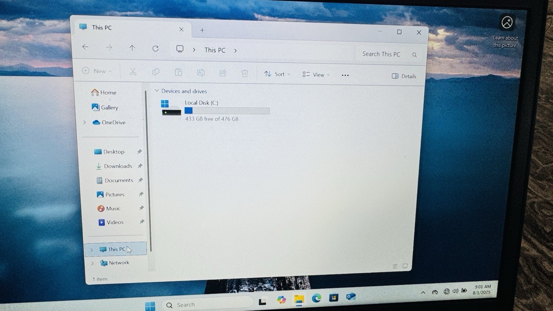Open Pictures in the navigation pane
The width and height of the screenshot is (553, 311).
tap(110, 194)
